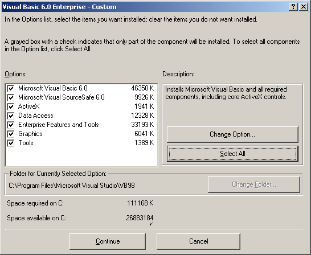Screen dimensions: 311x255
Task: Click the VB98 folder path text
Action: [x=72, y=186]
